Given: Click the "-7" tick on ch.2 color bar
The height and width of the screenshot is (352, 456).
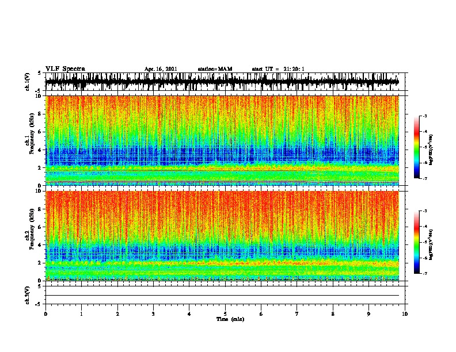Looking at the screenshot, I should [x=425, y=274].
